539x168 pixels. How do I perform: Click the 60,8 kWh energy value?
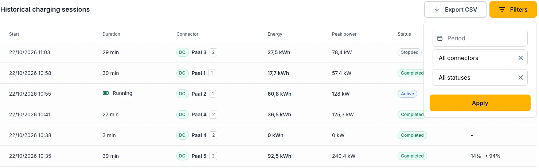(x=280, y=94)
